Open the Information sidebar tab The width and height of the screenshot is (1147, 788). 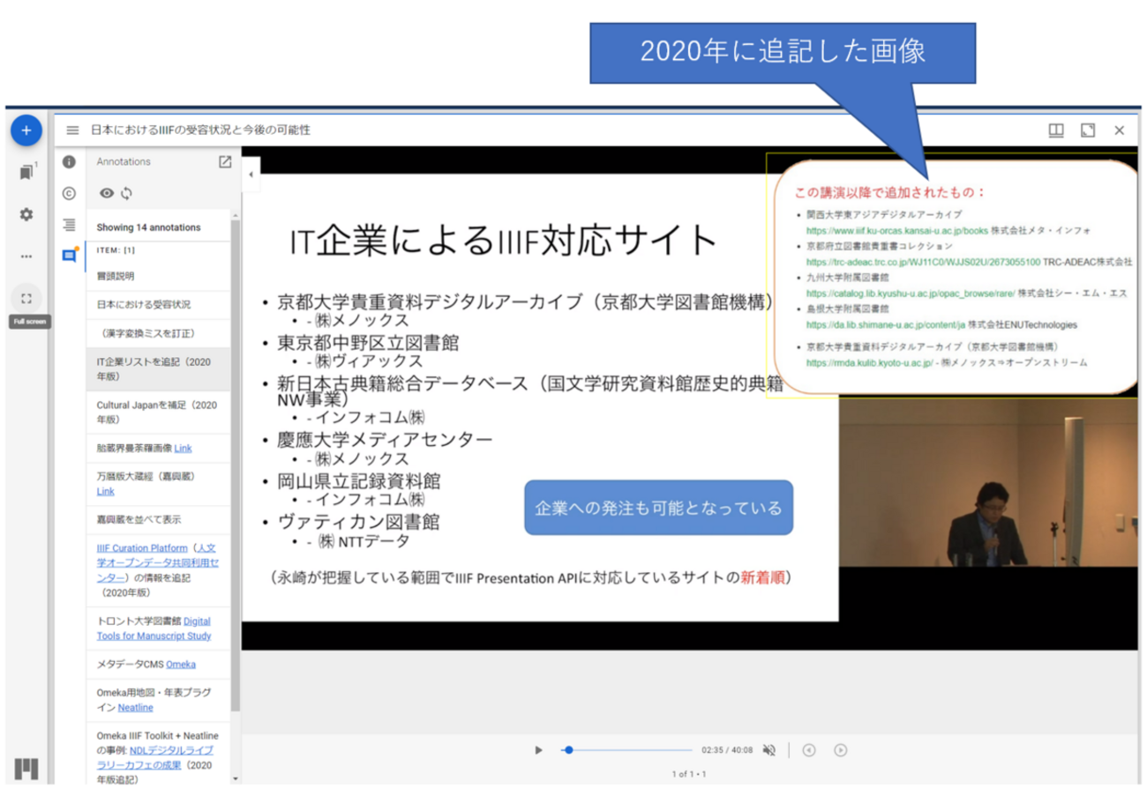pyautogui.click(x=69, y=162)
